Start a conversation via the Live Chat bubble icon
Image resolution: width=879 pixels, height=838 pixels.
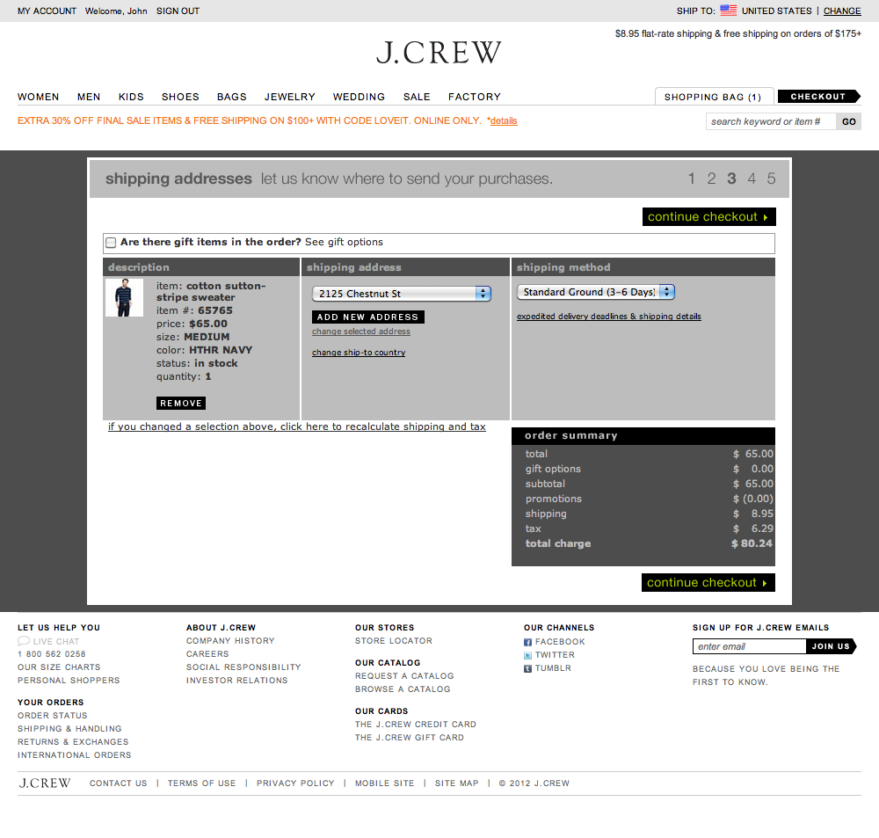click(x=23, y=640)
